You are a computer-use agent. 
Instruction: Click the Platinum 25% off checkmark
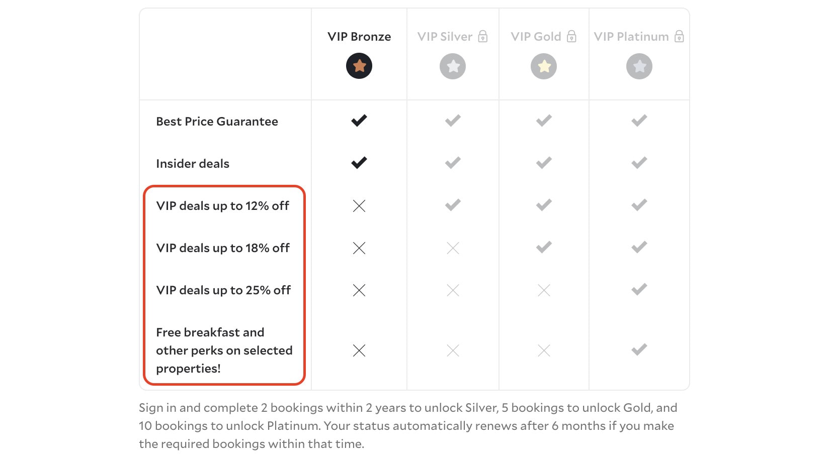point(639,289)
